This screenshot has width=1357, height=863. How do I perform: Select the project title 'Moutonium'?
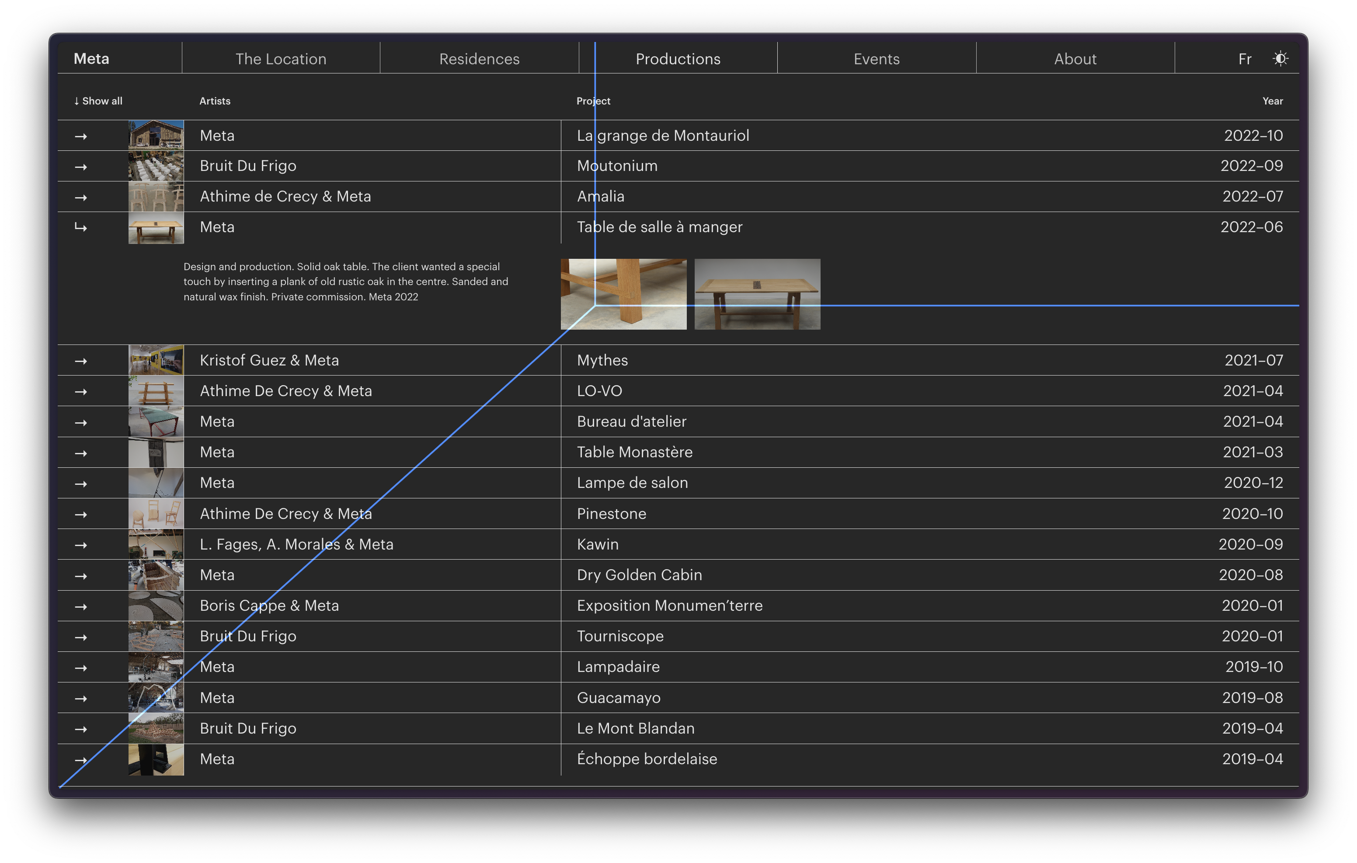pos(617,166)
